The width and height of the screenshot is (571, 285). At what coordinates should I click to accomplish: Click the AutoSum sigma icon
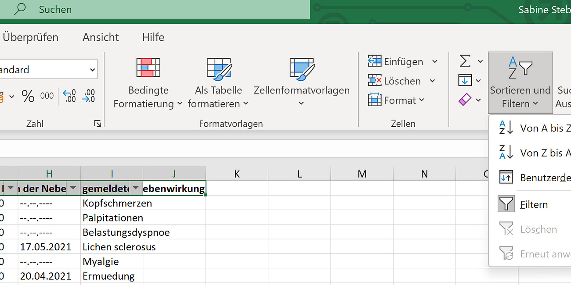coord(465,61)
